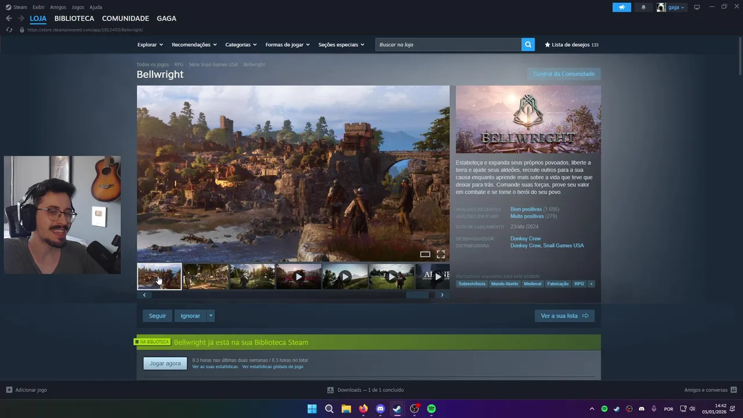
Task: Expand the Recomendações dropdown
Action: [194, 45]
